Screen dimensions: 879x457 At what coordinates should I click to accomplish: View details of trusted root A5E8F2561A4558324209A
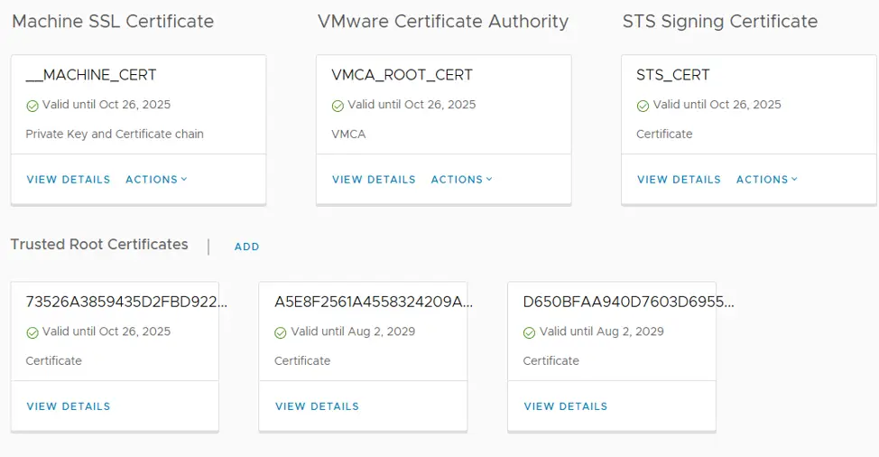click(317, 406)
